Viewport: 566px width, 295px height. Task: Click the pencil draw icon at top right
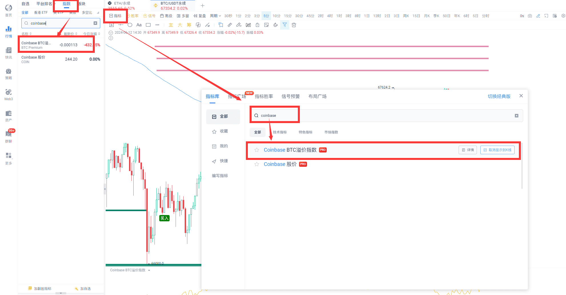[x=538, y=16]
